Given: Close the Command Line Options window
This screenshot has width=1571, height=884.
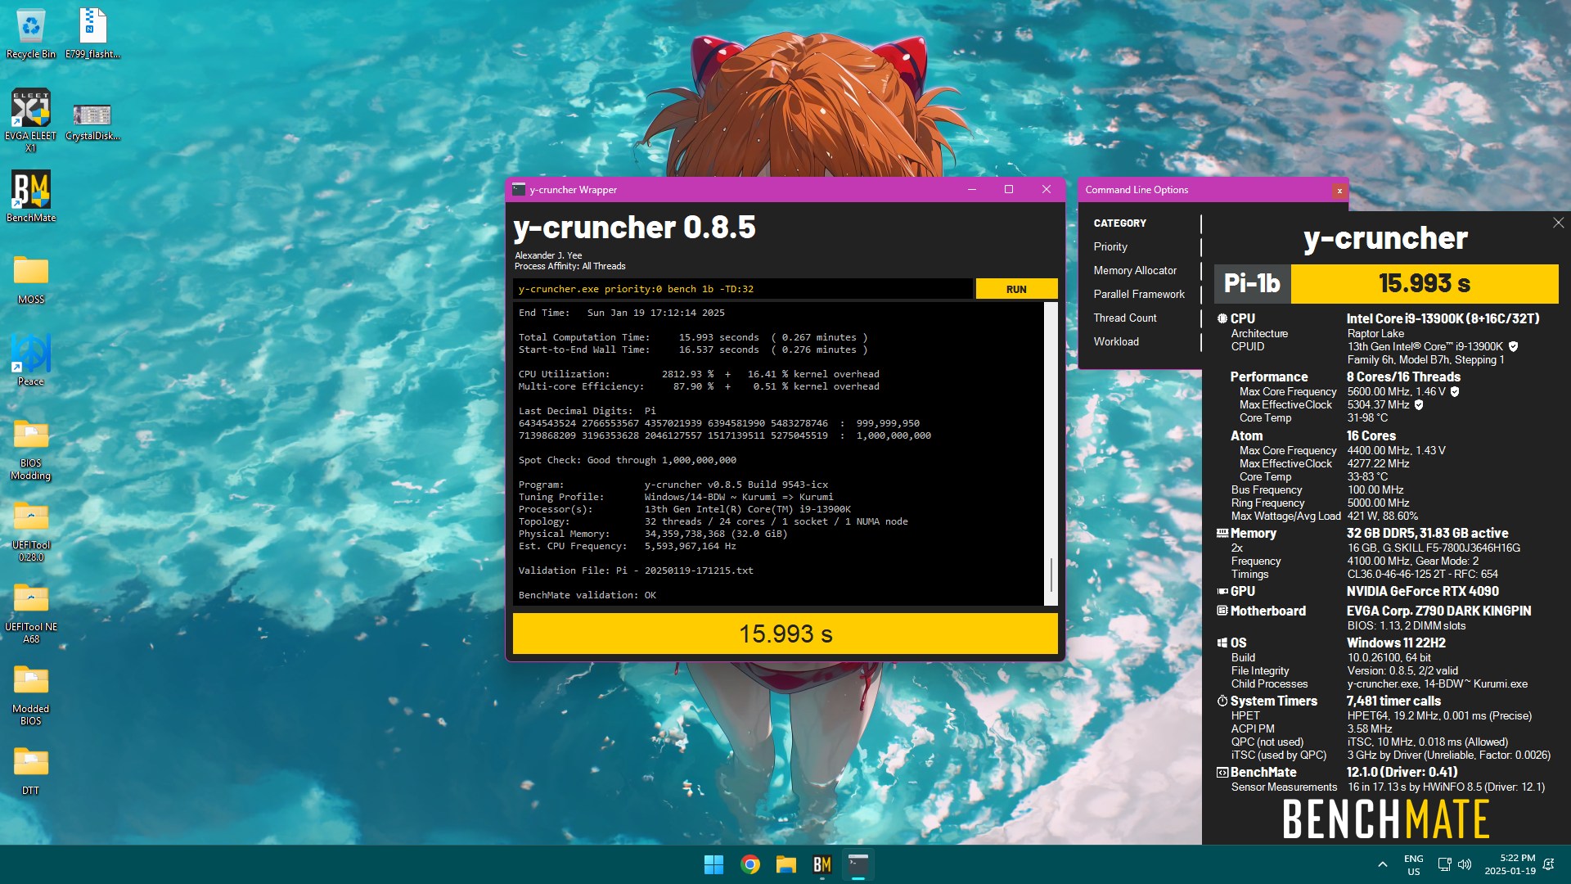Looking at the screenshot, I should [1339, 190].
